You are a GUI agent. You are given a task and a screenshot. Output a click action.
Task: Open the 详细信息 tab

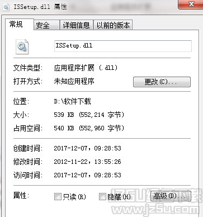(77, 25)
